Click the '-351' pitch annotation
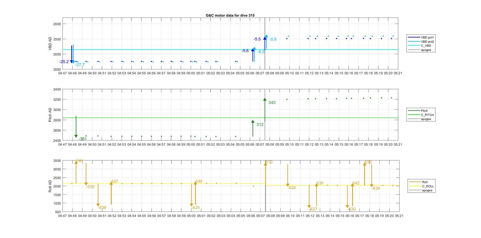 click(x=82, y=139)
